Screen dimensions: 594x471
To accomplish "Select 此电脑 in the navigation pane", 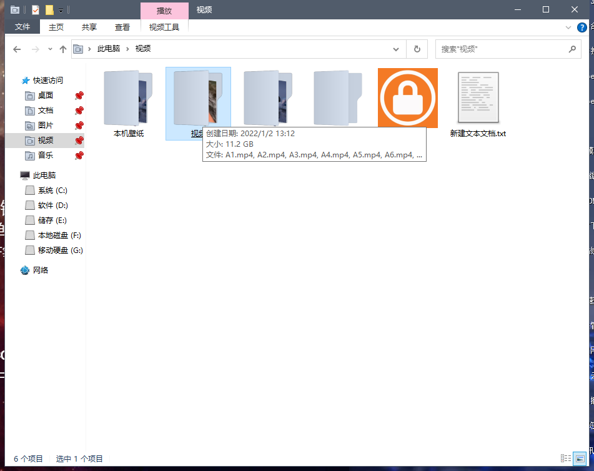I will click(44, 176).
